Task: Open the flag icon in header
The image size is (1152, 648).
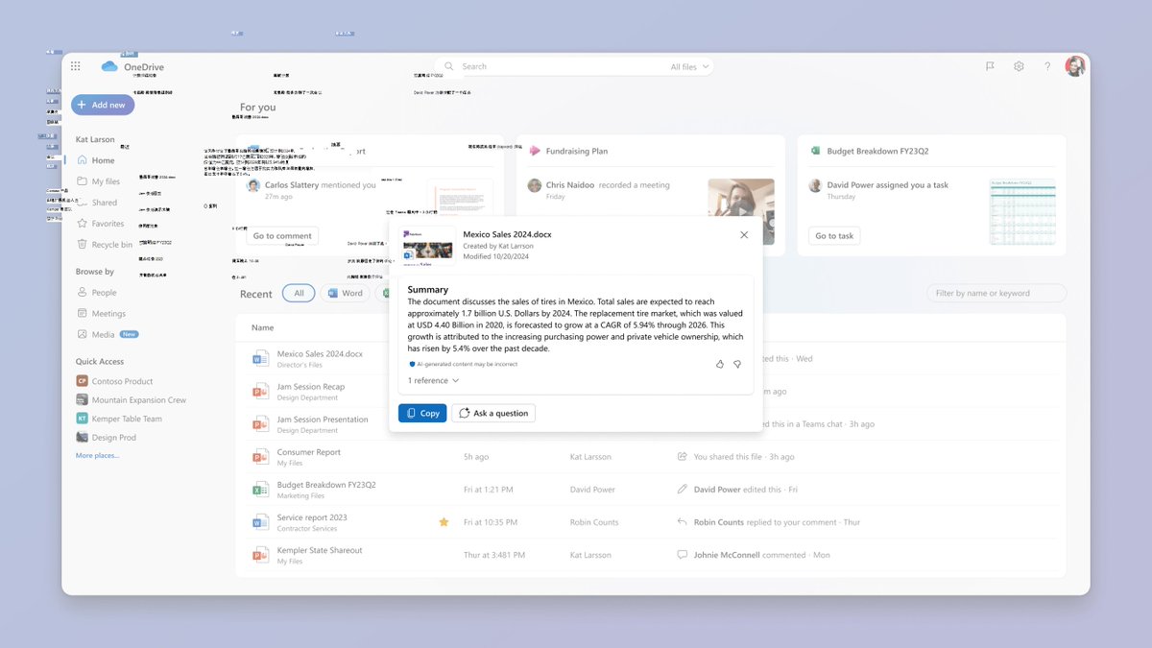Action: pos(990,66)
